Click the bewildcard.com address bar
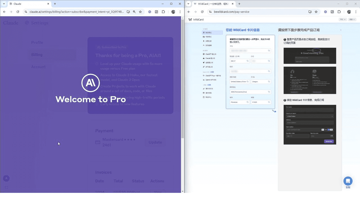 (x=231, y=12)
